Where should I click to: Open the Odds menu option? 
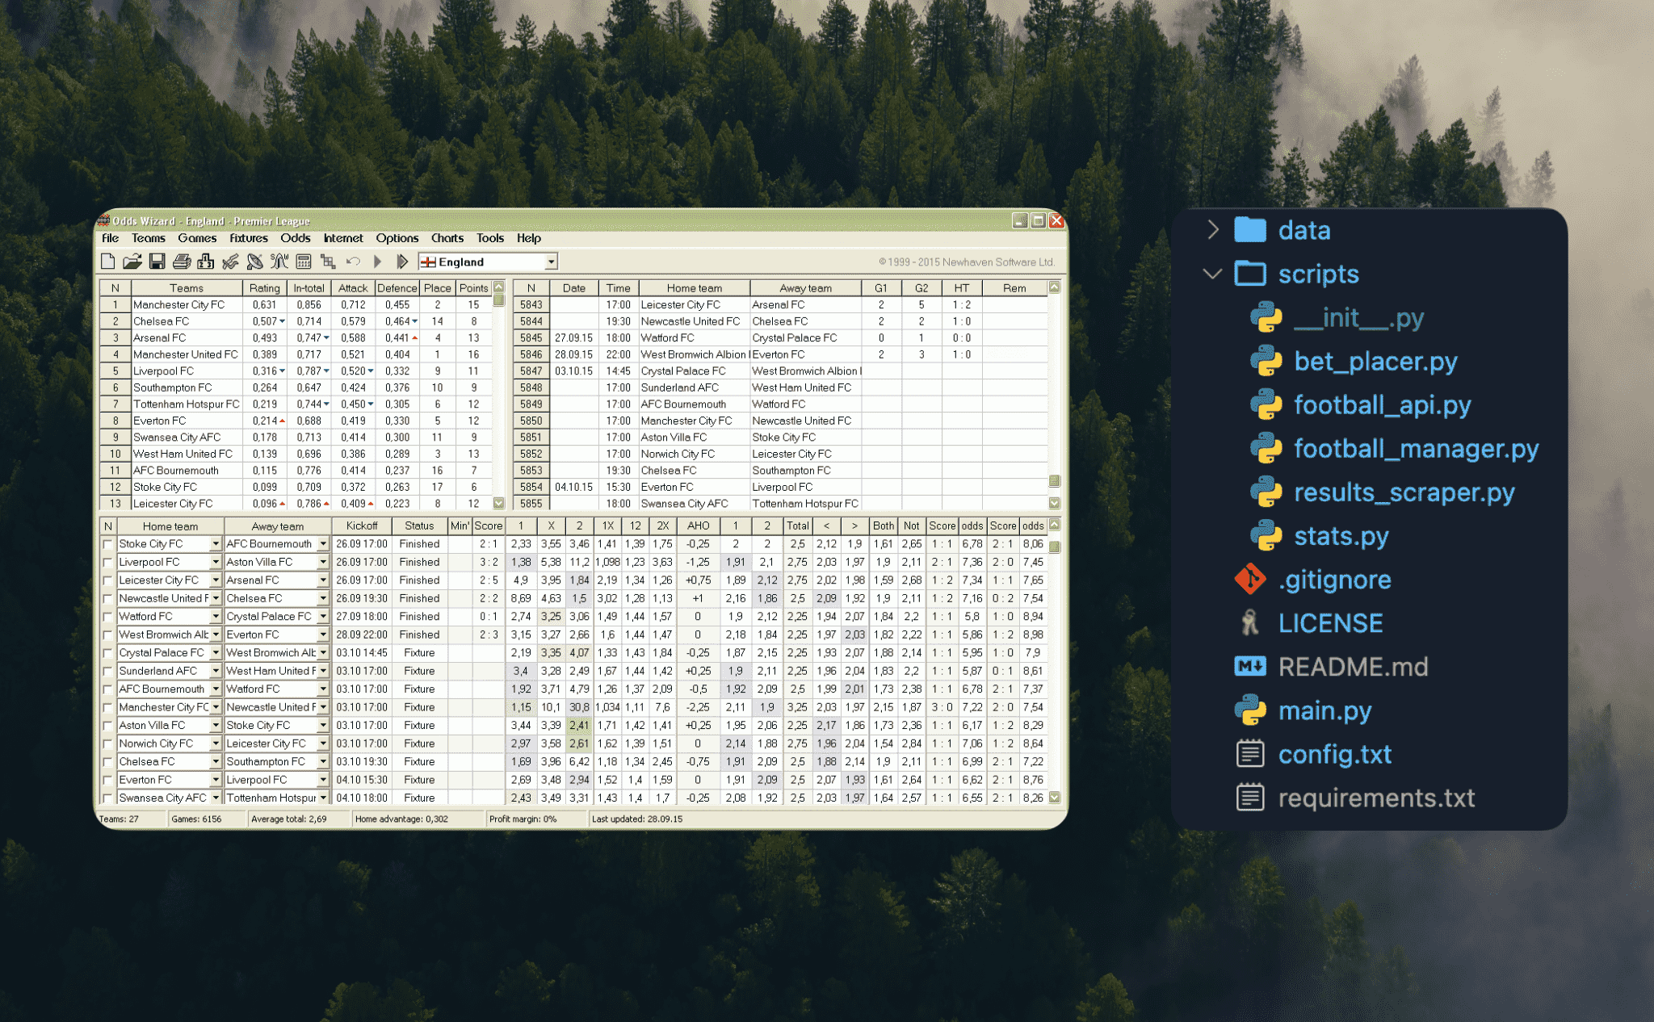click(294, 241)
